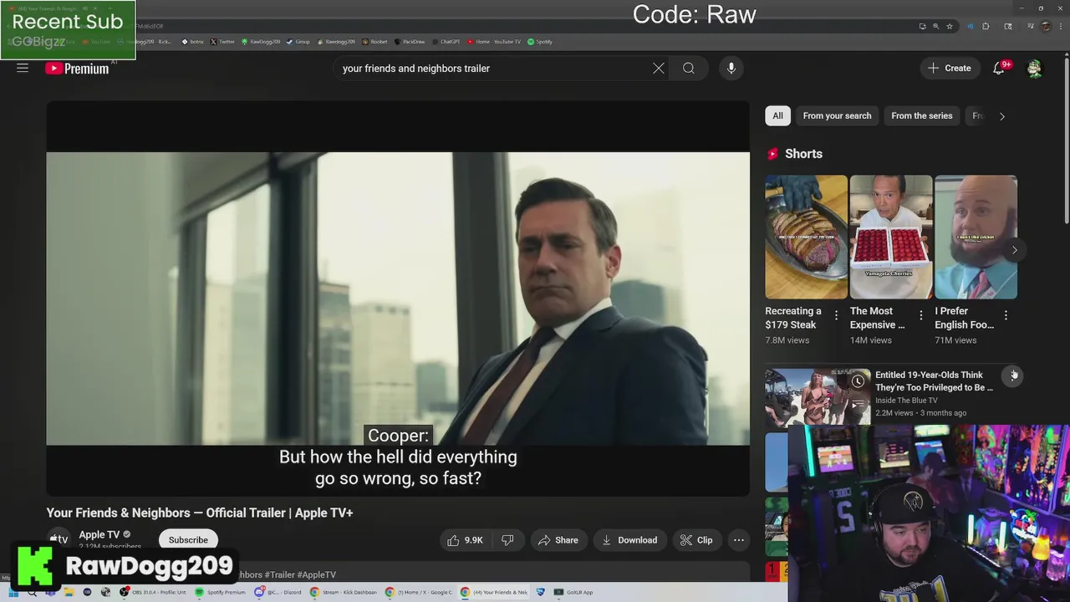Open Stream - Kick Dashboard taskbar window
1070x602 pixels.
(x=344, y=592)
